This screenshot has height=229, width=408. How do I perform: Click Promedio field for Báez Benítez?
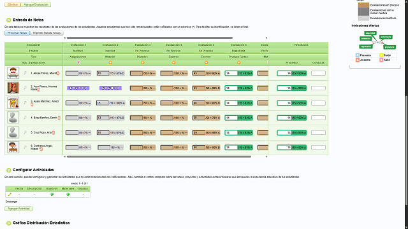pos(284,118)
